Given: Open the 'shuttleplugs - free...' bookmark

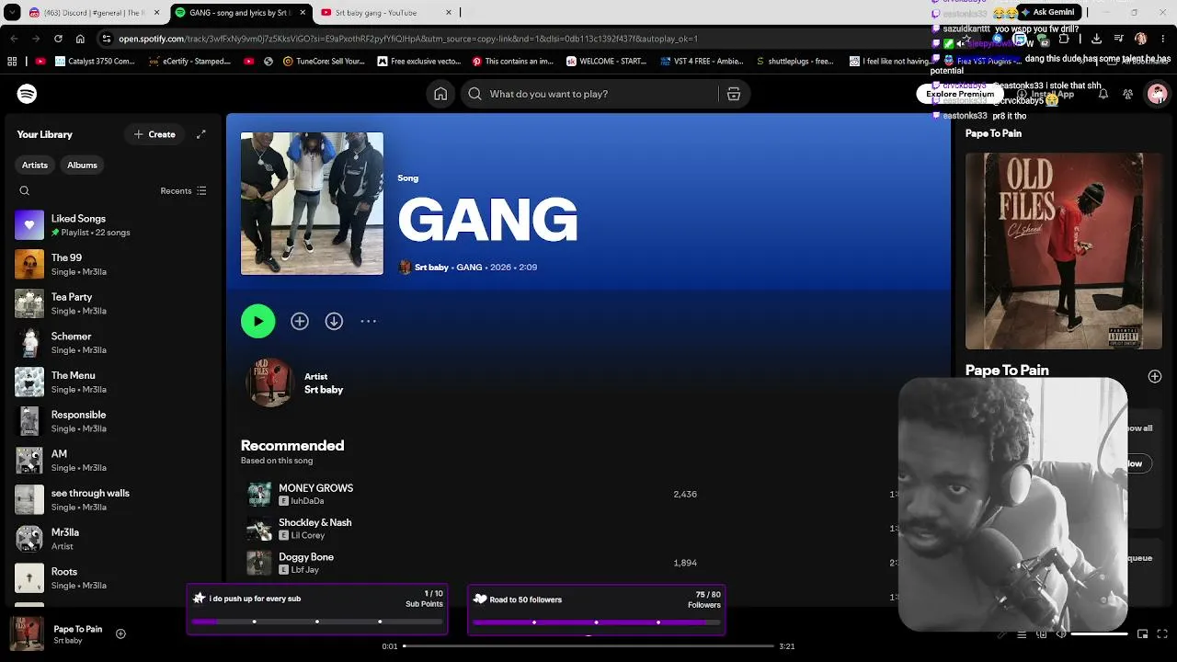Looking at the screenshot, I should (794, 62).
